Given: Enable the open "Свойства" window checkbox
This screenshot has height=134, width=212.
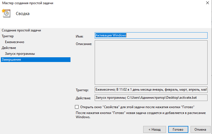Looking at the screenshot, I should 77,107.
